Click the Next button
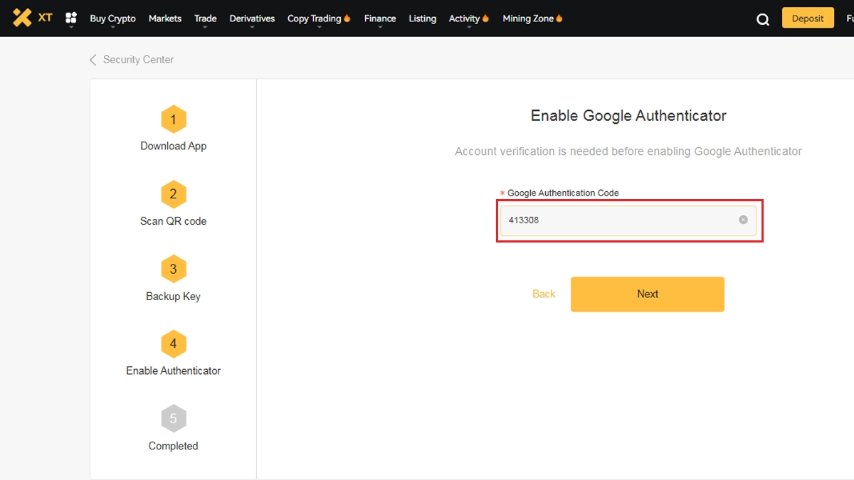Image resolution: width=854 pixels, height=480 pixels. [648, 294]
